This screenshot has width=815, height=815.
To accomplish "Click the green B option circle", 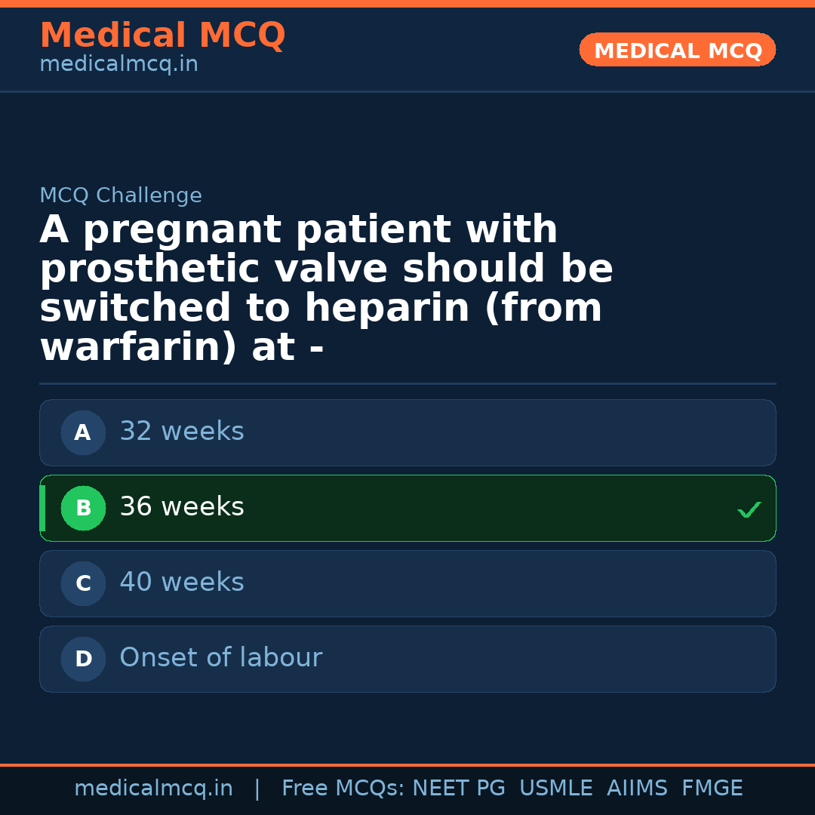I will [x=83, y=509].
